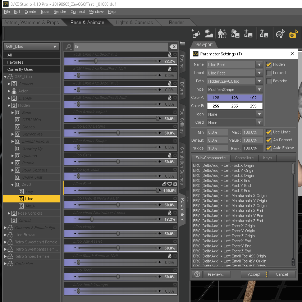Image resolution: width=302 pixels, height=302 pixels.
Task: Click lock icon on Liloo Head Neutralizer Assist
Action: point(169,213)
